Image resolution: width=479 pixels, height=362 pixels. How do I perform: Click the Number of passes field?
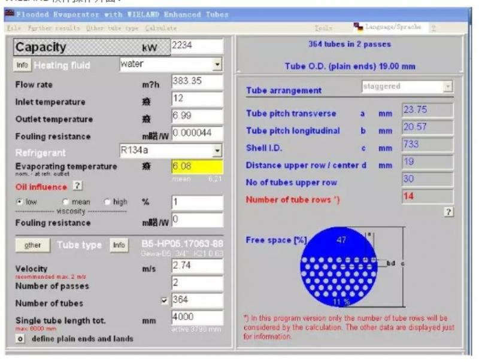(198, 283)
